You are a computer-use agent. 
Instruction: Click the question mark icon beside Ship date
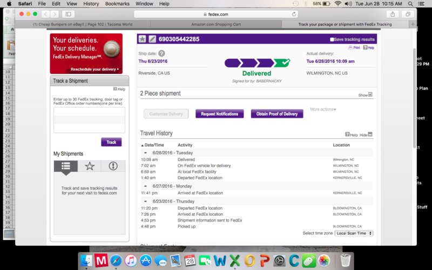(161, 53)
